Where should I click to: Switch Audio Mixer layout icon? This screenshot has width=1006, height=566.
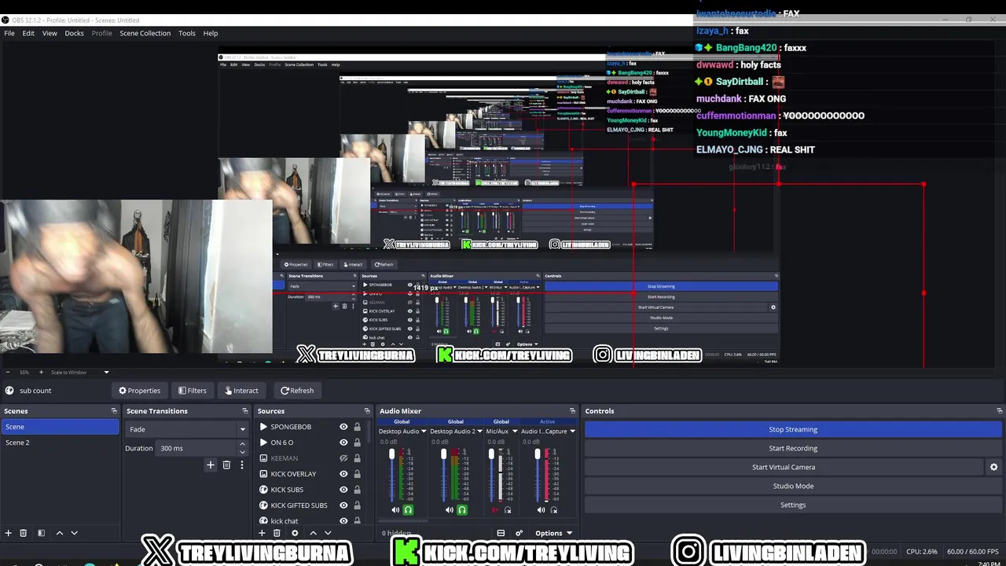tap(501, 533)
